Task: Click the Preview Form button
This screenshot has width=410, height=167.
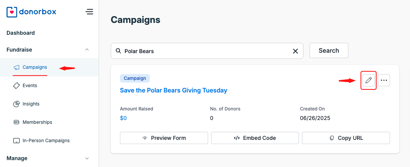Action: coord(164,138)
